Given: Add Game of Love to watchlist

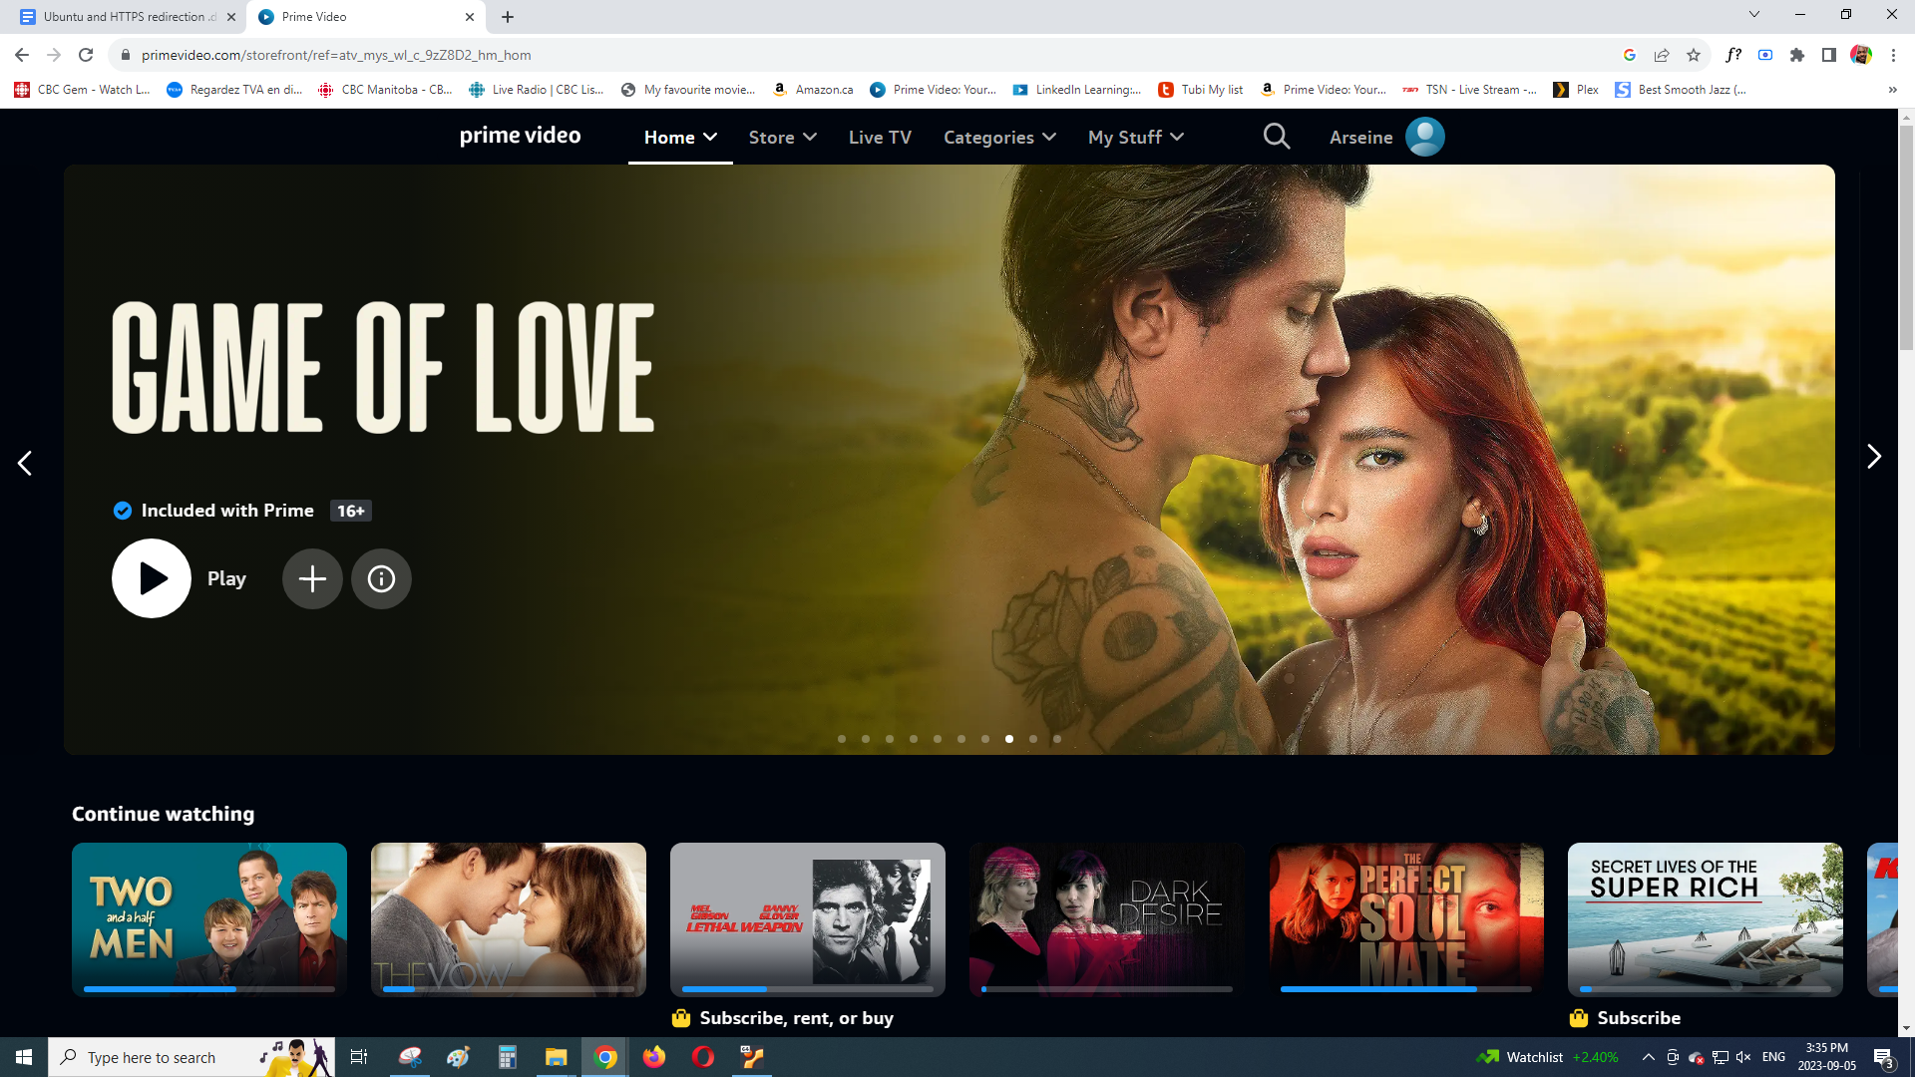Looking at the screenshot, I should point(312,578).
